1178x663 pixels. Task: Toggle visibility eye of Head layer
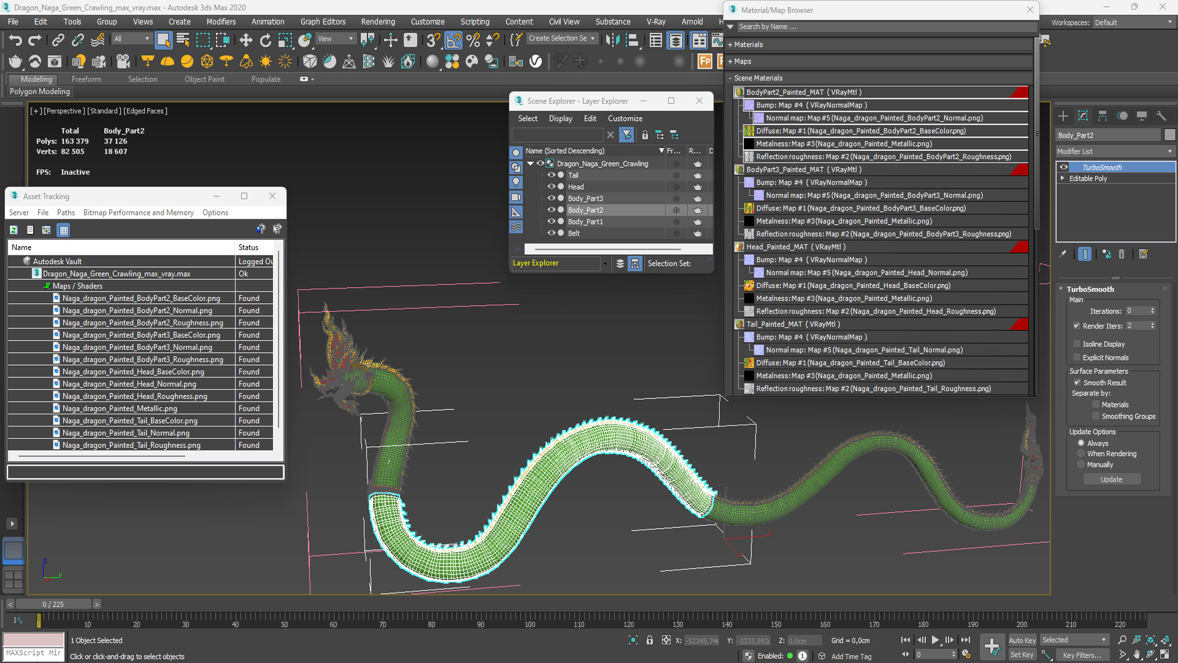coord(551,187)
